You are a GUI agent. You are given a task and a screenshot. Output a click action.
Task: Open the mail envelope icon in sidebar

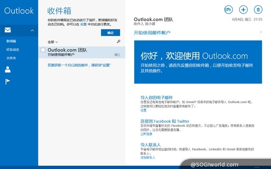[8, 30]
